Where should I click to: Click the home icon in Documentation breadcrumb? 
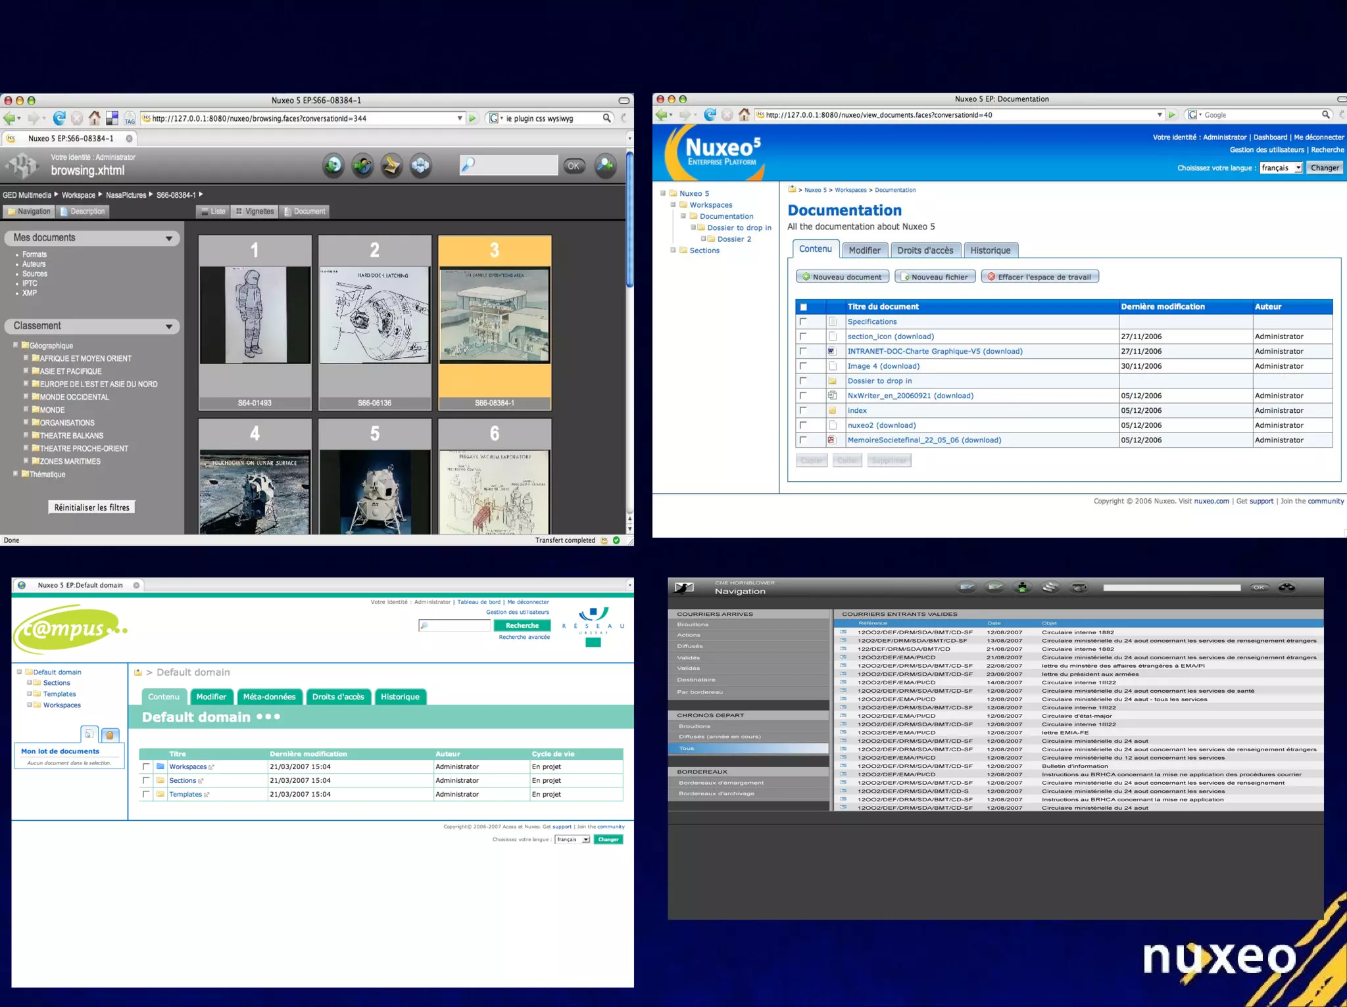[792, 189]
